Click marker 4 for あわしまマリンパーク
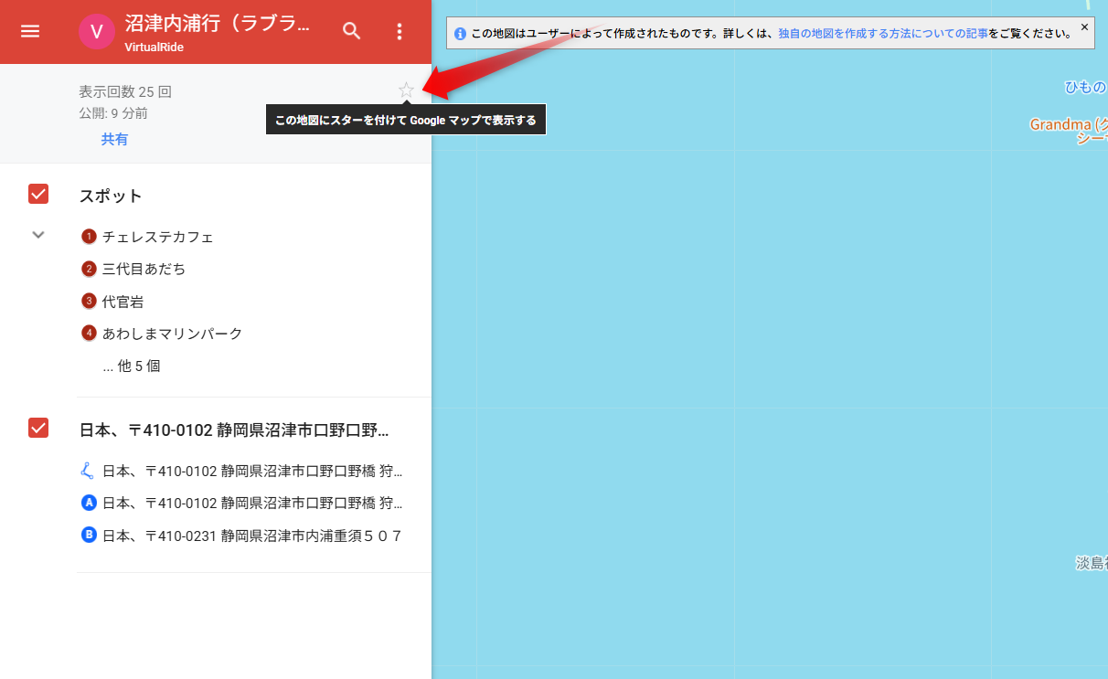This screenshot has width=1108, height=679. click(89, 333)
